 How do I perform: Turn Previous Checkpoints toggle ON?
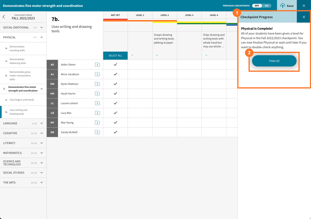[x=267, y=6]
